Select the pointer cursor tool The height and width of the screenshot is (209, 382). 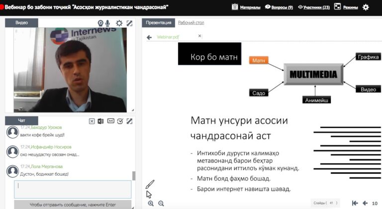click(149, 195)
